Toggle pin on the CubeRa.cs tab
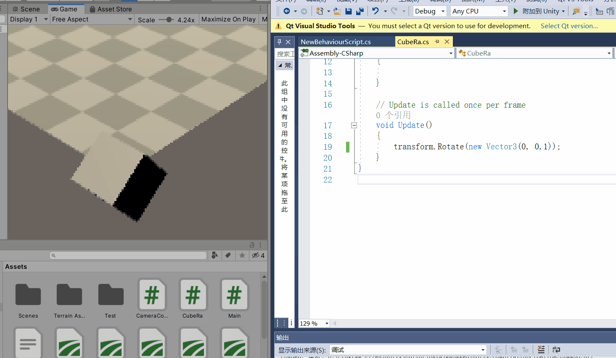This screenshot has height=358, width=616. point(437,41)
